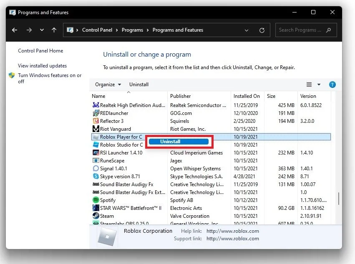The width and height of the screenshot is (355, 264).
Task: Select STAR WARS Battlefront II icon
Action: click(96, 208)
